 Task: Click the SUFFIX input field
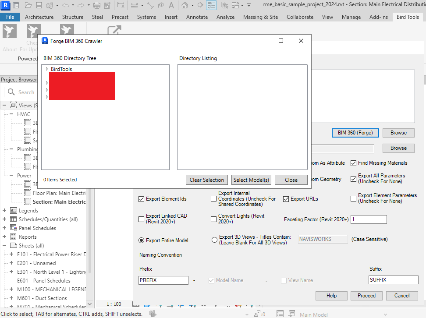coord(394,280)
